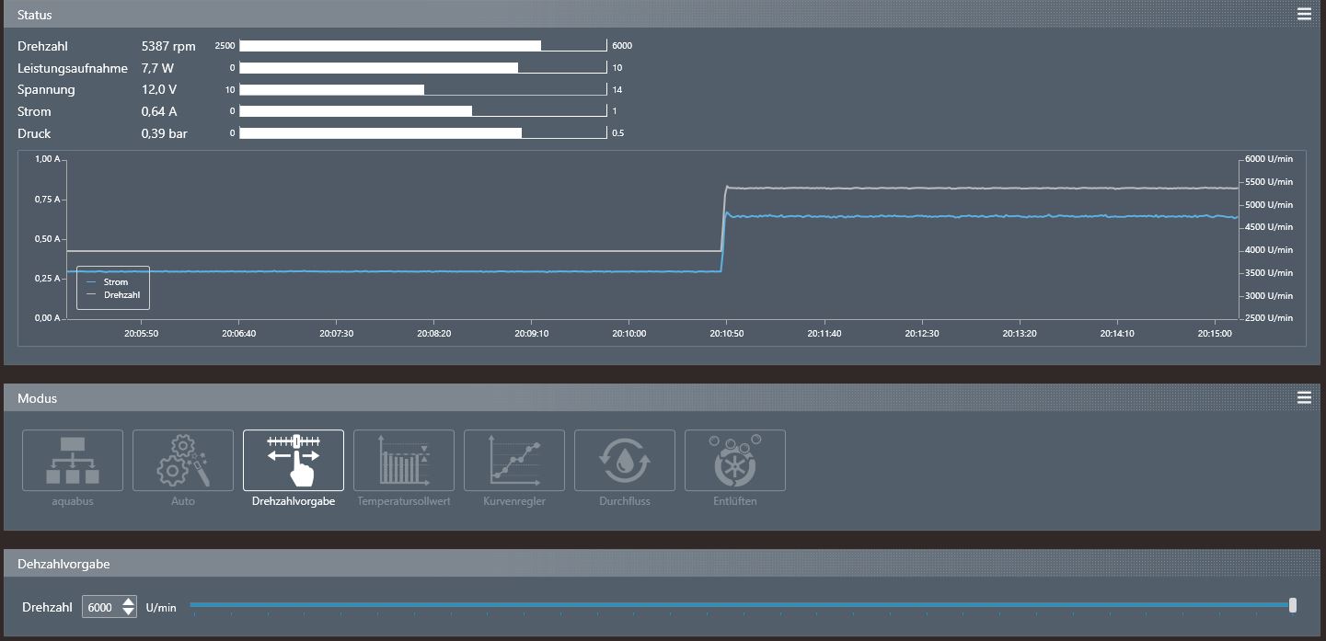Open Modus panel hamburger menu
1326x641 pixels.
coord(1304,397)
